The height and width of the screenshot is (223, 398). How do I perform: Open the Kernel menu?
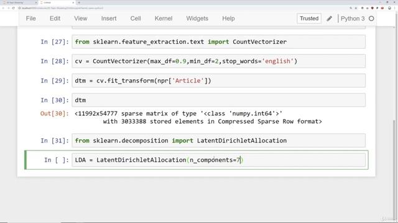coord(164,19)
